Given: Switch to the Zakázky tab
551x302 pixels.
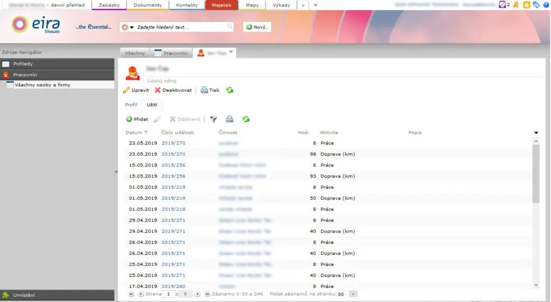Looking at the screenshot, I should point(109,5).
